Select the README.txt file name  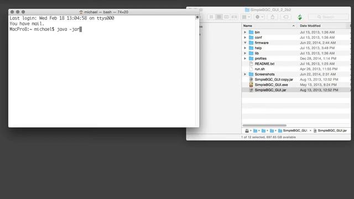[264, 64]
